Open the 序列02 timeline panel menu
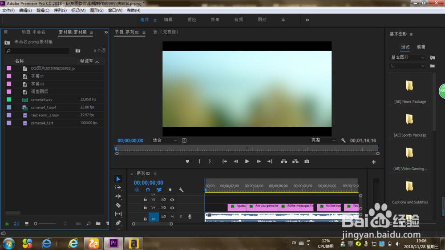Screen dimensions: 445x250 155,173
